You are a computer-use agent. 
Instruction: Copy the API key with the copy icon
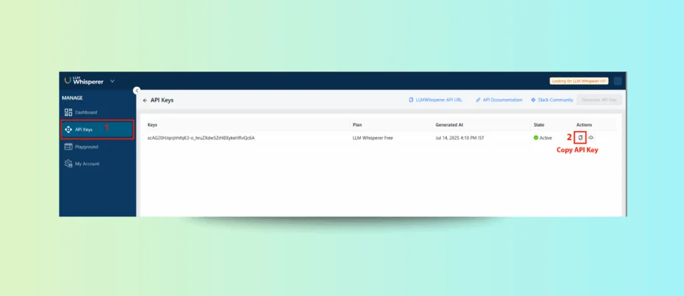tap(580, 138)
